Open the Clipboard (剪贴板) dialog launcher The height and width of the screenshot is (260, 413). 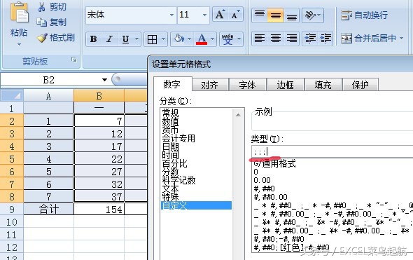[x=74, y=60]
